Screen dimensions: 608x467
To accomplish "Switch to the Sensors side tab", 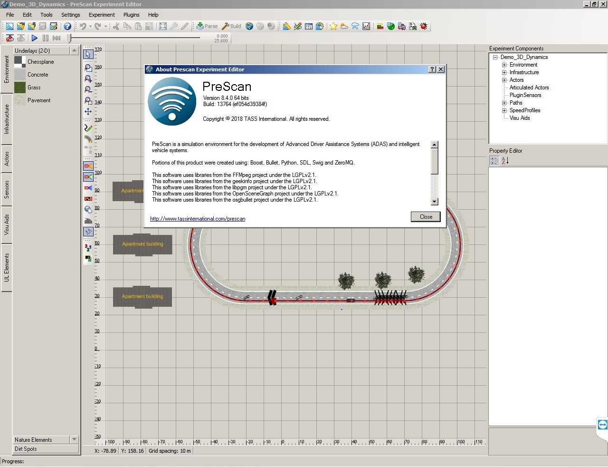I will tap(7, 189).
